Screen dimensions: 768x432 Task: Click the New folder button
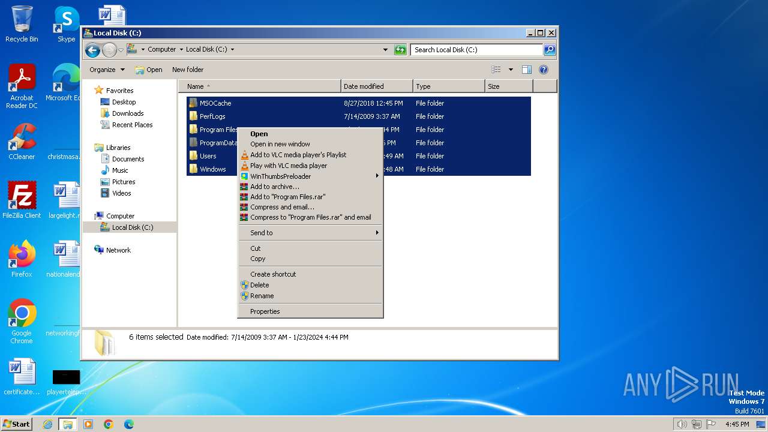188,70
